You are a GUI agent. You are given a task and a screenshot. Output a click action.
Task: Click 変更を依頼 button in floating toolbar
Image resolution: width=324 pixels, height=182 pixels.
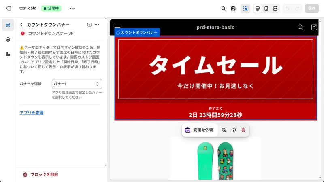[x=200, y=130]
